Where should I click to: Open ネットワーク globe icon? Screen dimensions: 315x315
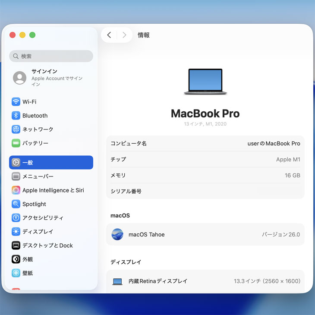[x=16, y=129]
